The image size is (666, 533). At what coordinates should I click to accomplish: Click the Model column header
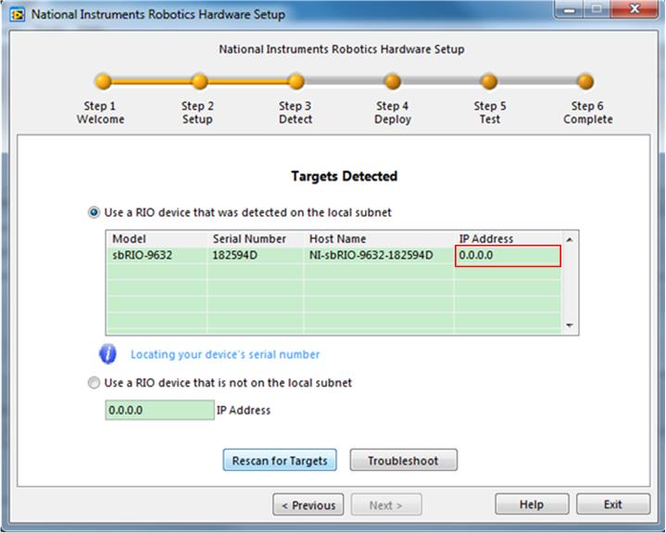tap(129, 239)
